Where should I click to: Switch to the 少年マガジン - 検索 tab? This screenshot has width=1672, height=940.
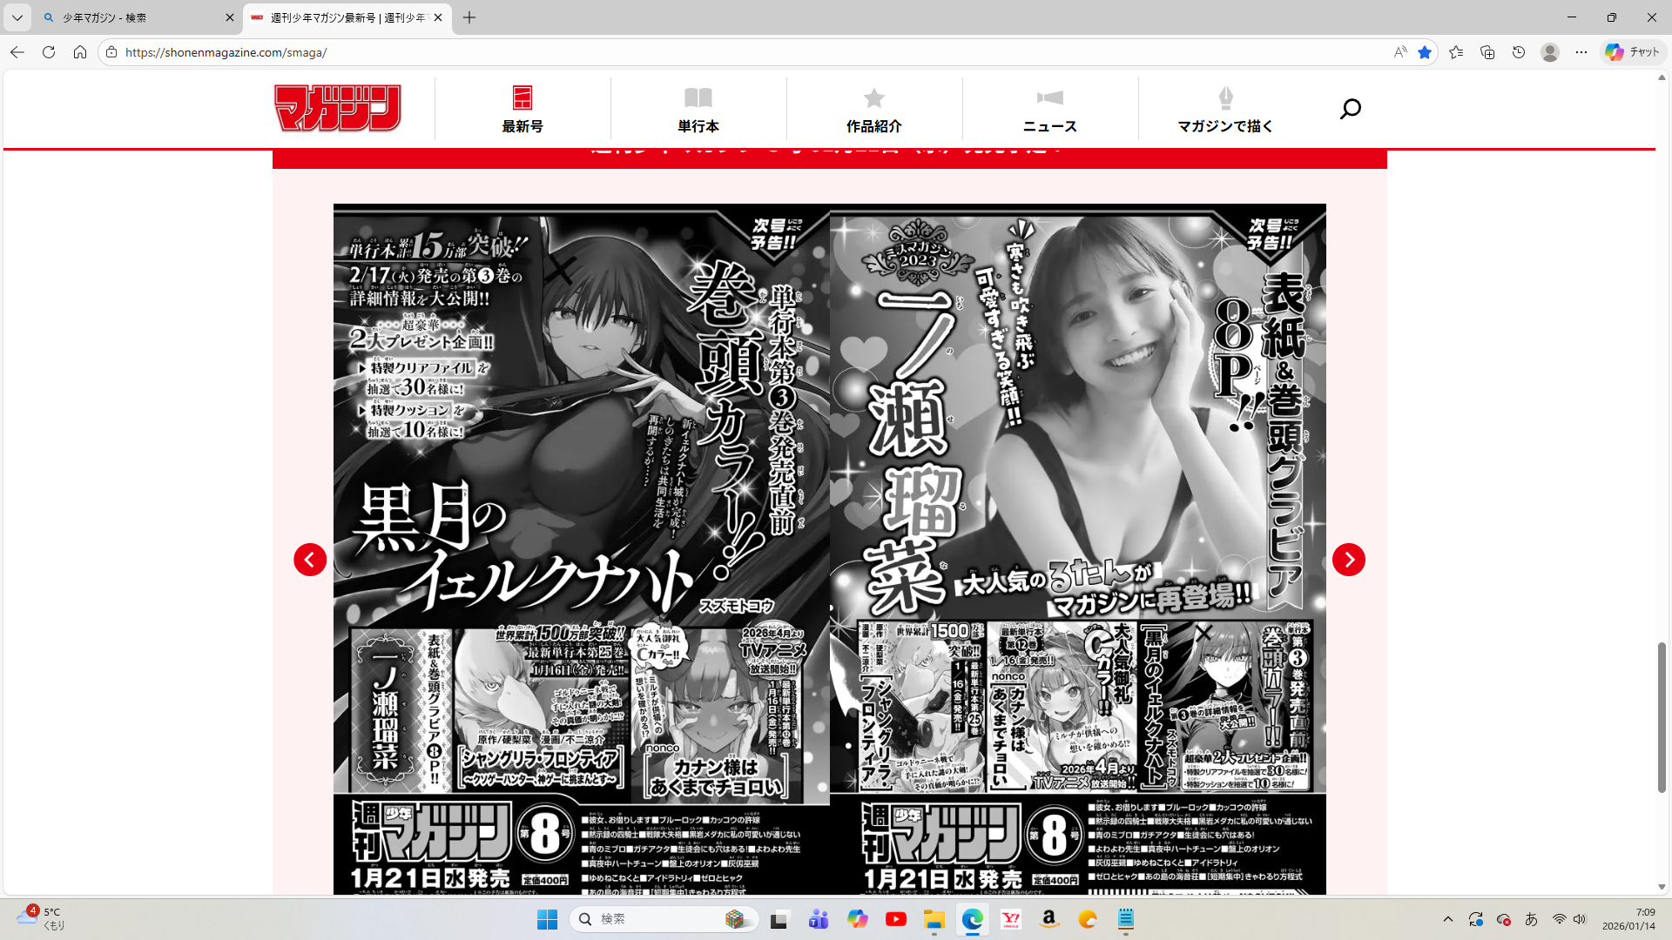(131, 17)
